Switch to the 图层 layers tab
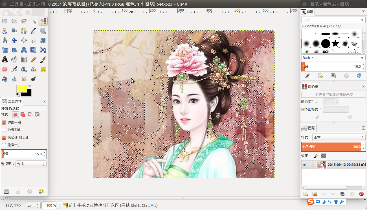367x210 pixels. tap(308, 128)
